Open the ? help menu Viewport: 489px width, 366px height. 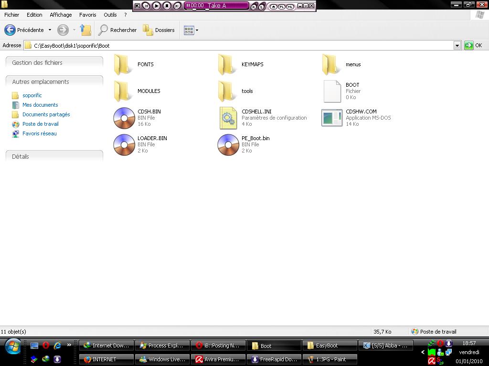click(126, 15)
